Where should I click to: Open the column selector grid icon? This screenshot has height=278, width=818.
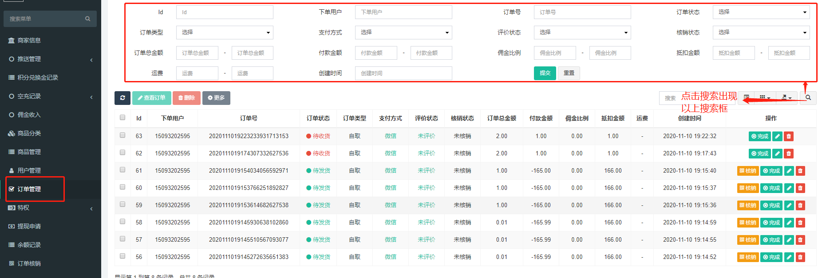[764, 98]
